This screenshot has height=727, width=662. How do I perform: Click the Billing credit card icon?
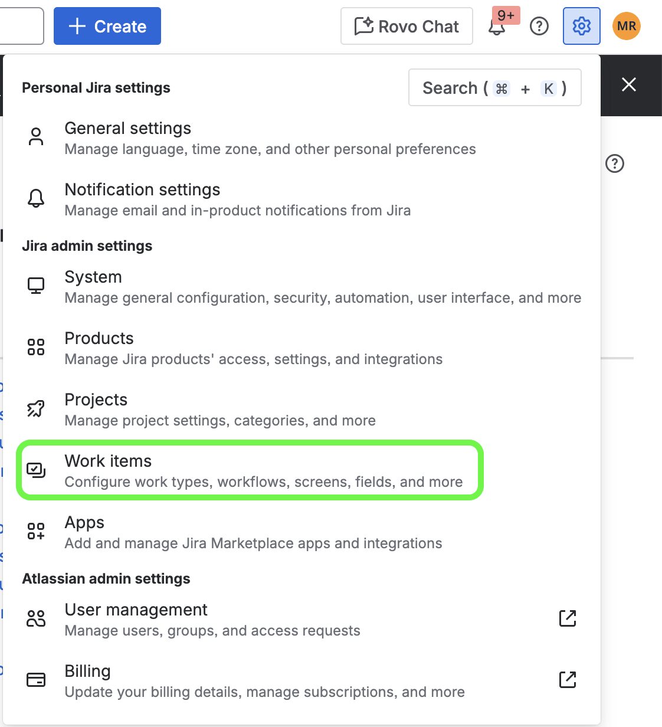[x=36, y=680]
